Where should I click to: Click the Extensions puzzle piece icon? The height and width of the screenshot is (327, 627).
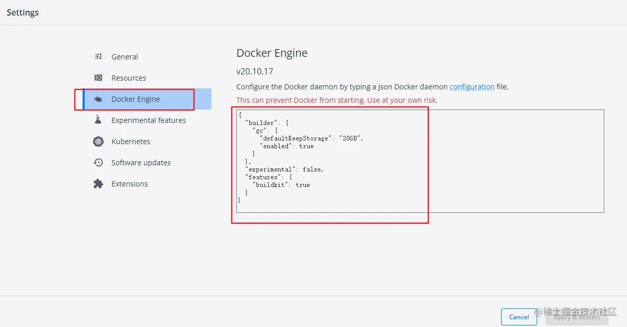point(98,184)
